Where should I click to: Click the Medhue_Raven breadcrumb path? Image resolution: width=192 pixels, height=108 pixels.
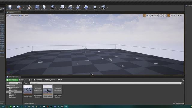[50, 80]
